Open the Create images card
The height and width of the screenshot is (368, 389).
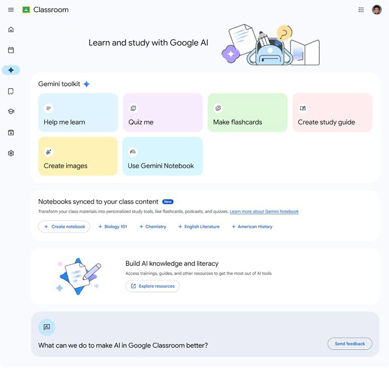point(78,156)
